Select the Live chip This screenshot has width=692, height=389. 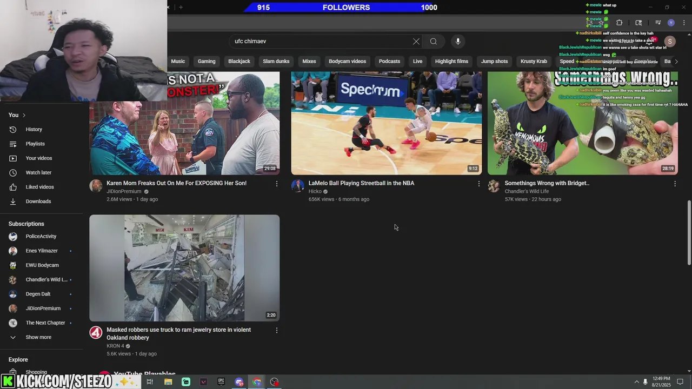tap(418, 62)
